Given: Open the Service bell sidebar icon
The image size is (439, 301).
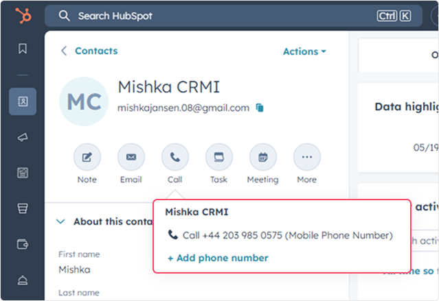Looking at the screenshot, I should pos(23,280).
